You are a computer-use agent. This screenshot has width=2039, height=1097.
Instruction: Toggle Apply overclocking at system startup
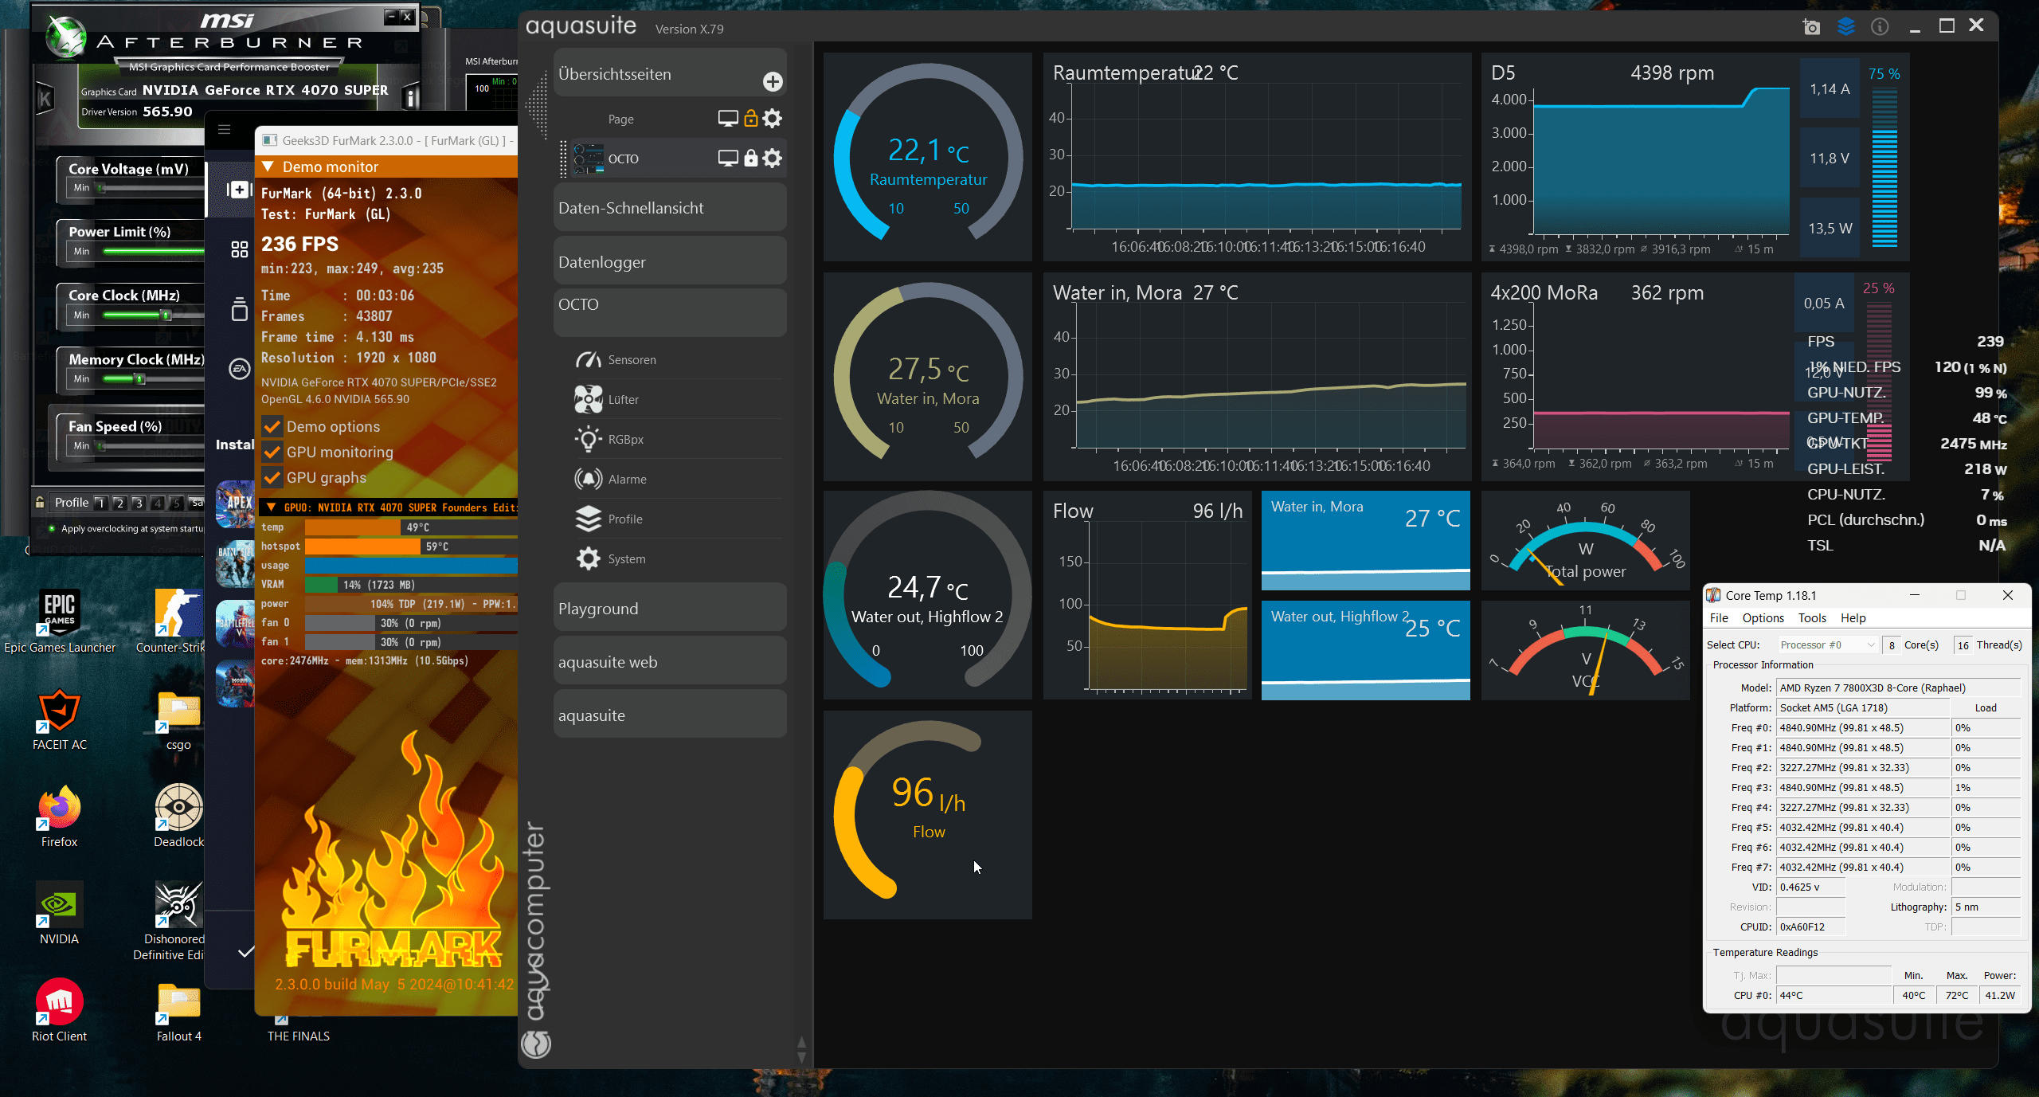point(53,528)
